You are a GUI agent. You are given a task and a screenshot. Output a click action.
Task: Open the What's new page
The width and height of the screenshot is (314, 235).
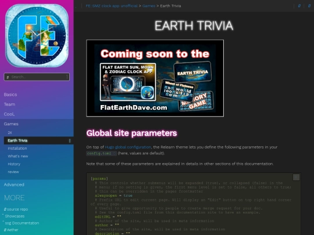click(x=18, y=156)
